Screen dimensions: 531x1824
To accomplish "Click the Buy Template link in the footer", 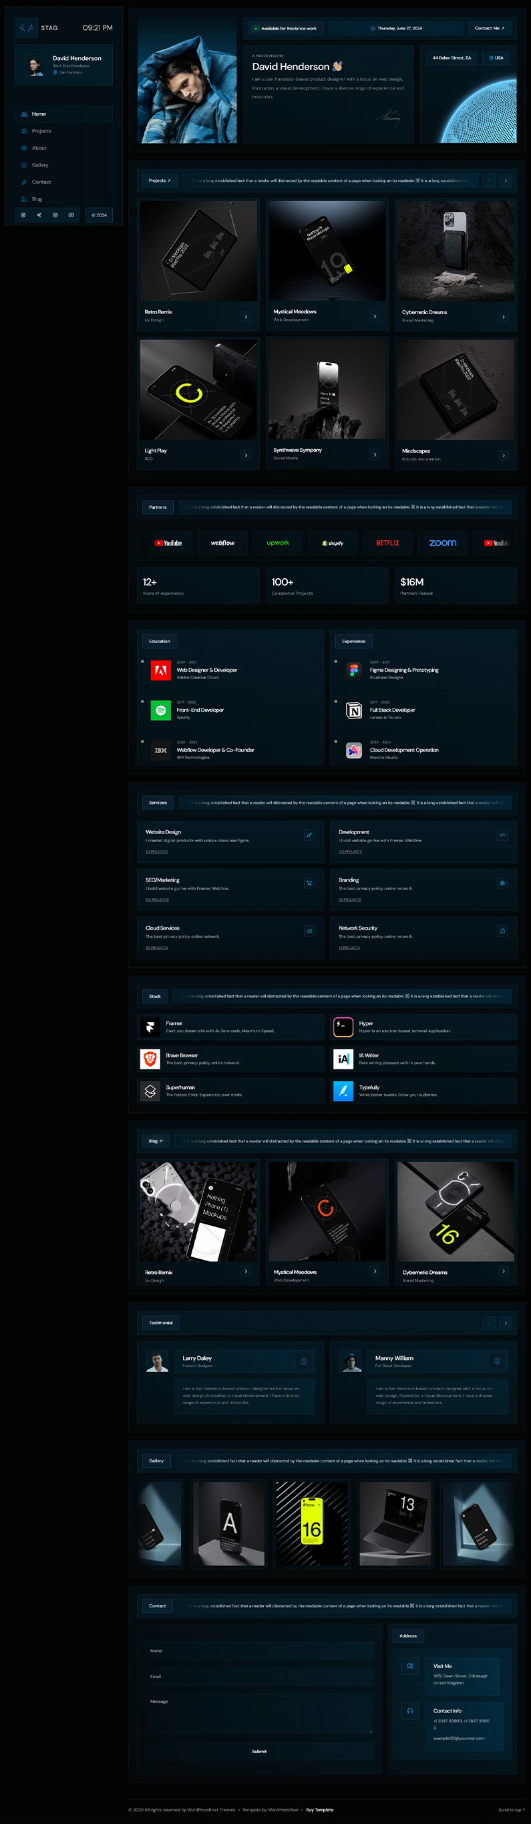I will (319, 1810).
